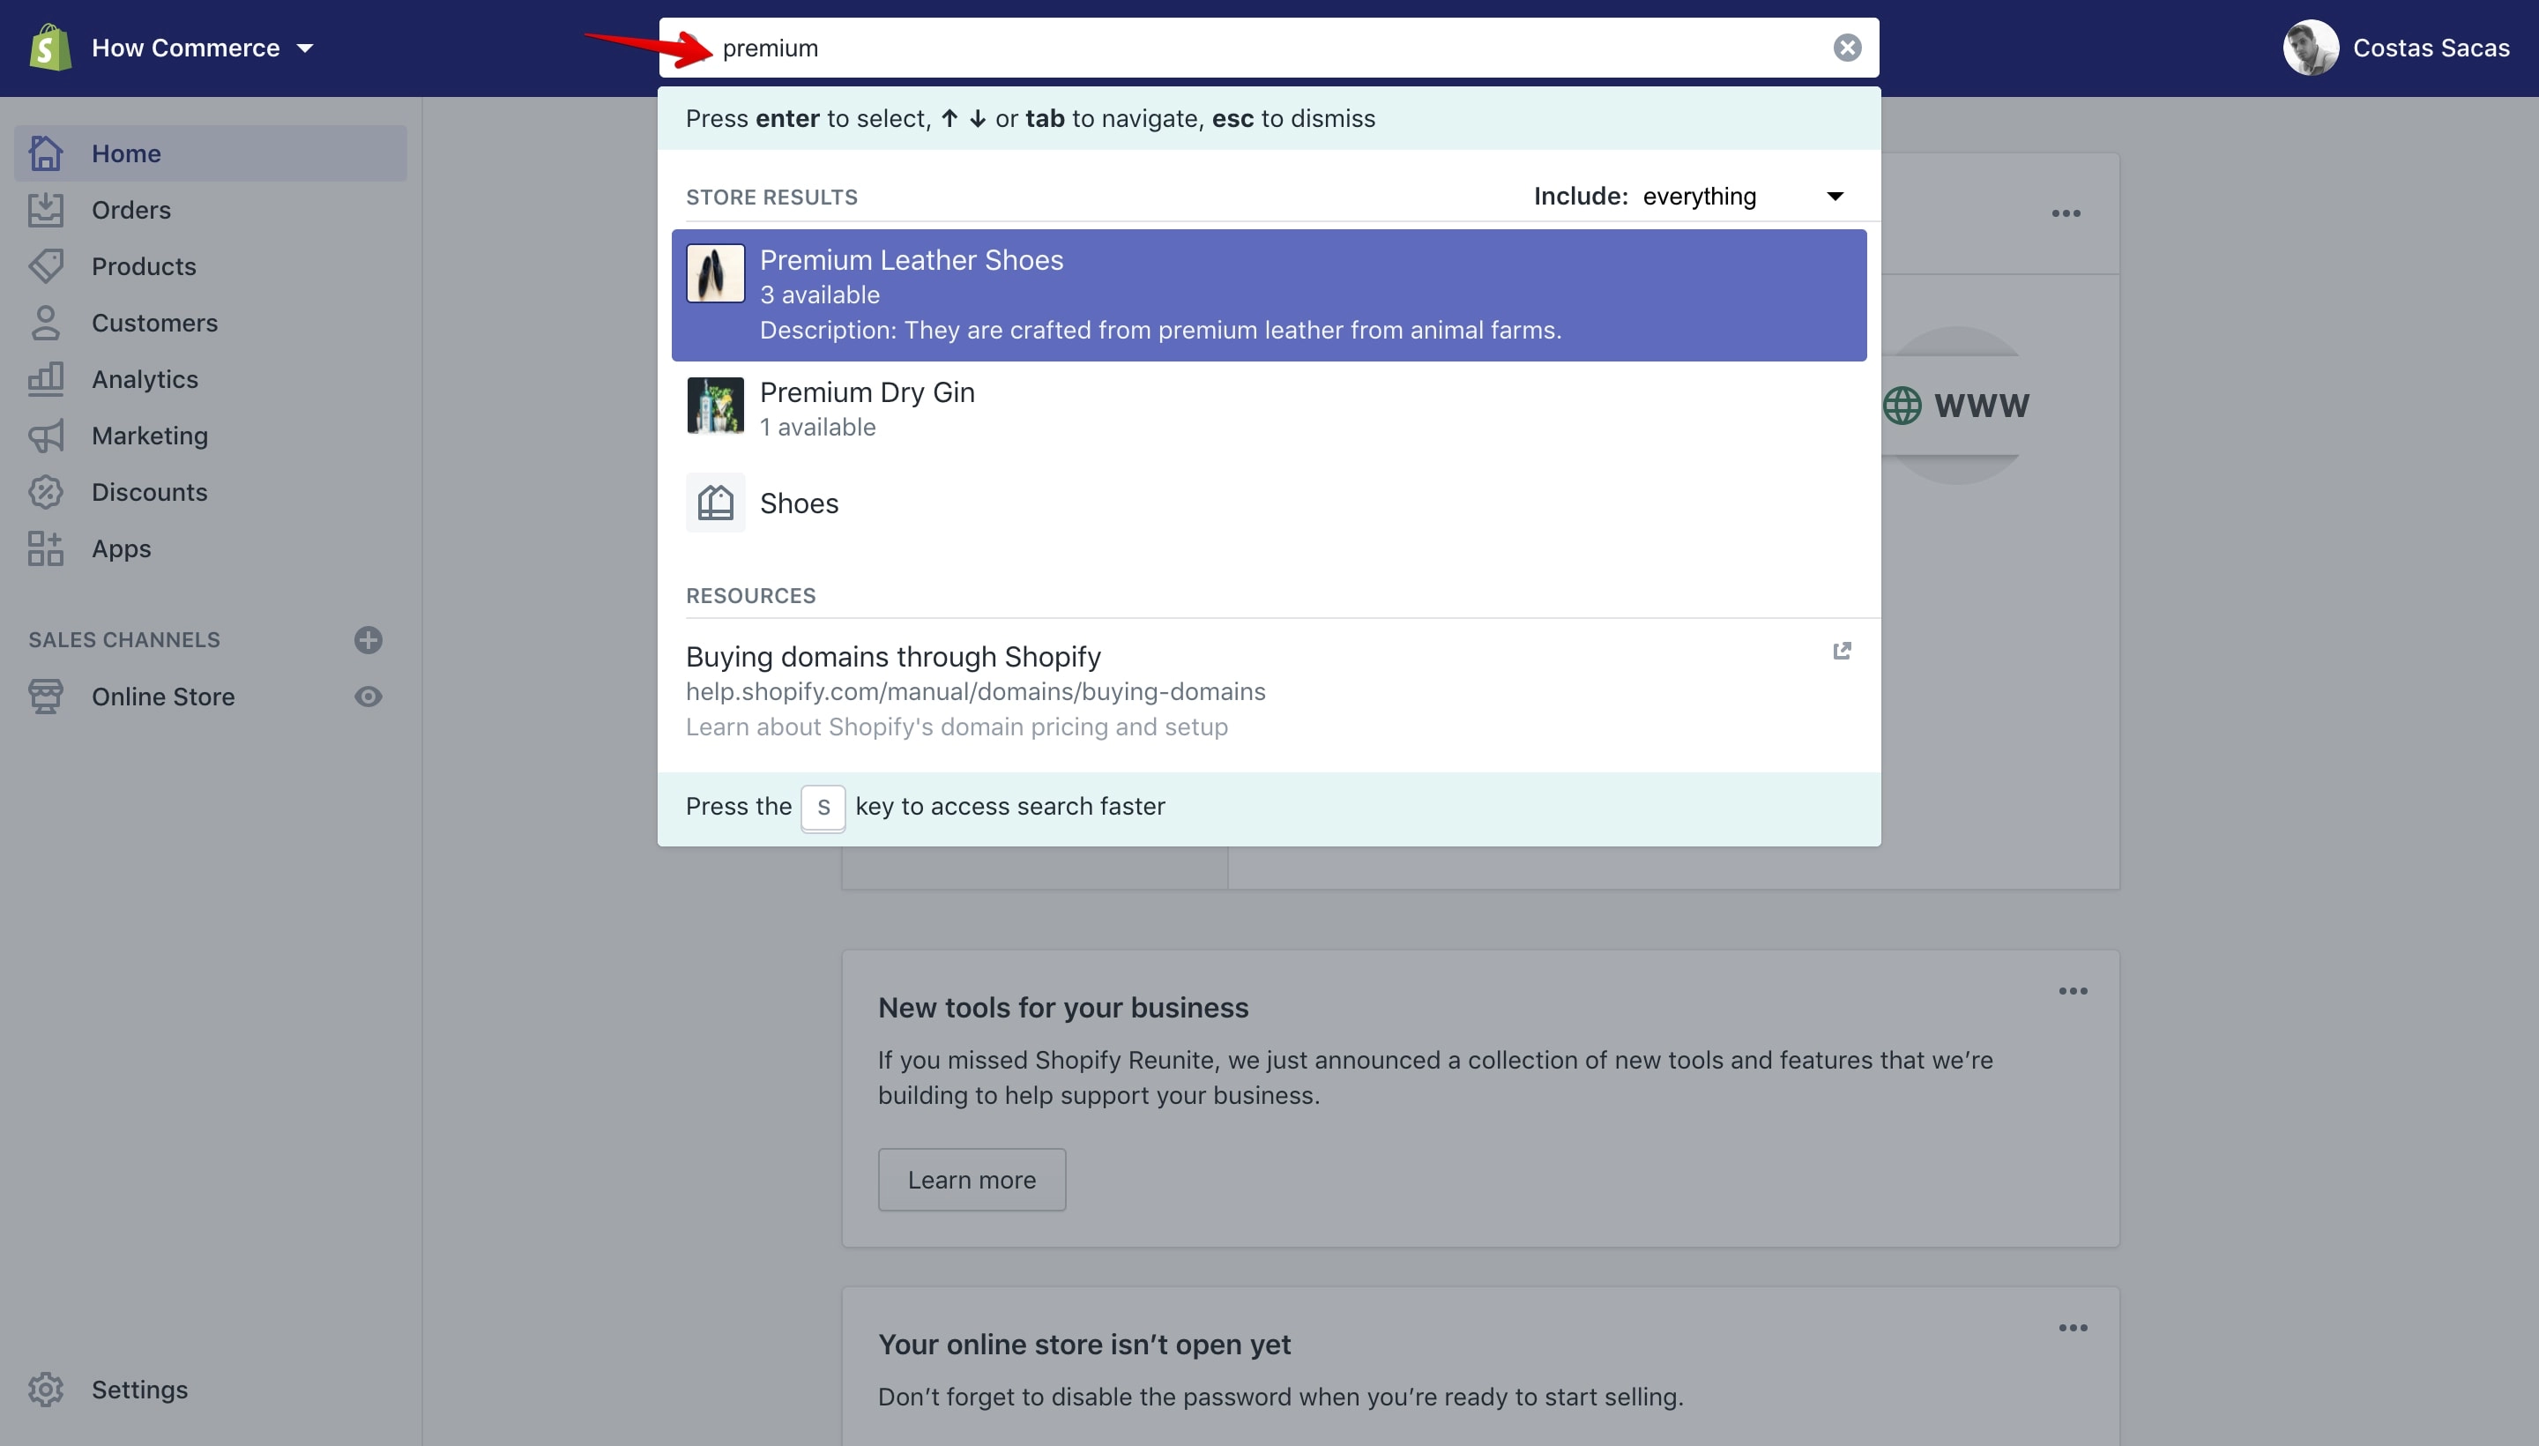The image size is (2539, 1446).
Task: Open the Online Store channel
Action: (163, 697)
